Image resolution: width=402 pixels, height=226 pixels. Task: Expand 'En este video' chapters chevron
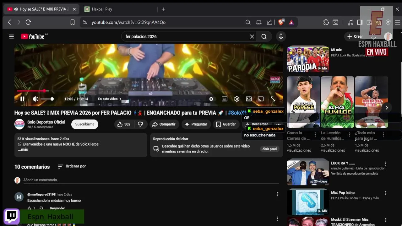point(120,99)
